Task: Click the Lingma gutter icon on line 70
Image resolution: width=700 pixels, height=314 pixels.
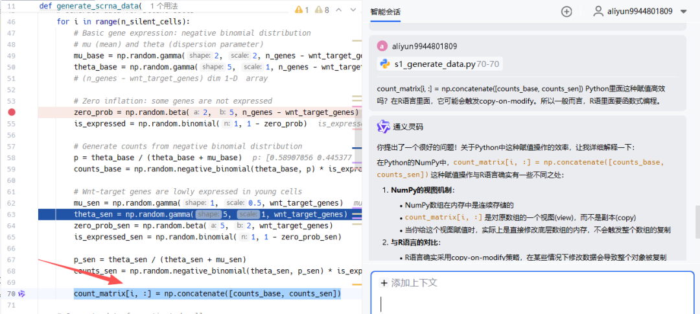Action: click(22, 293)
